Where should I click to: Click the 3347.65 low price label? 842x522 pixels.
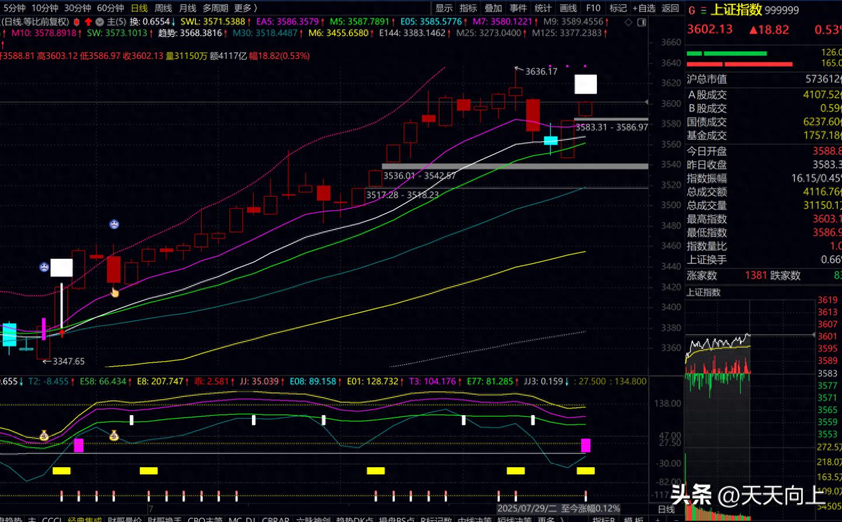point(69,362)
